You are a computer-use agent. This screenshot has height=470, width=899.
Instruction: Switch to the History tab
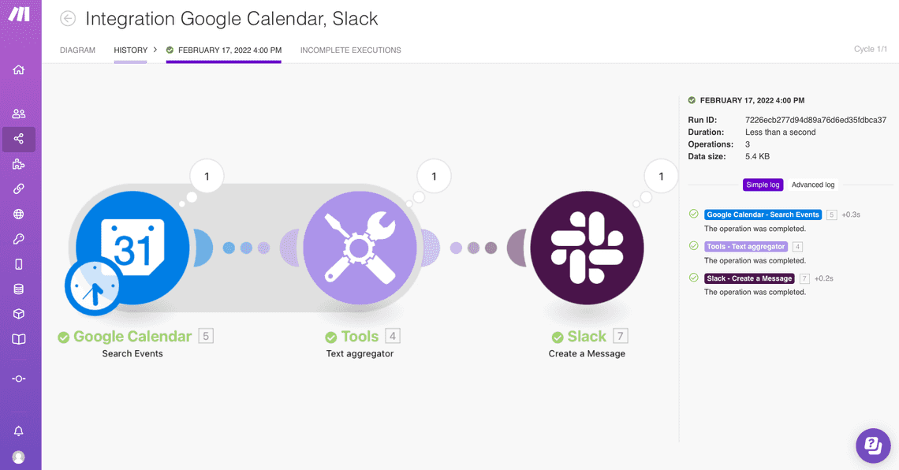(130, 50)
